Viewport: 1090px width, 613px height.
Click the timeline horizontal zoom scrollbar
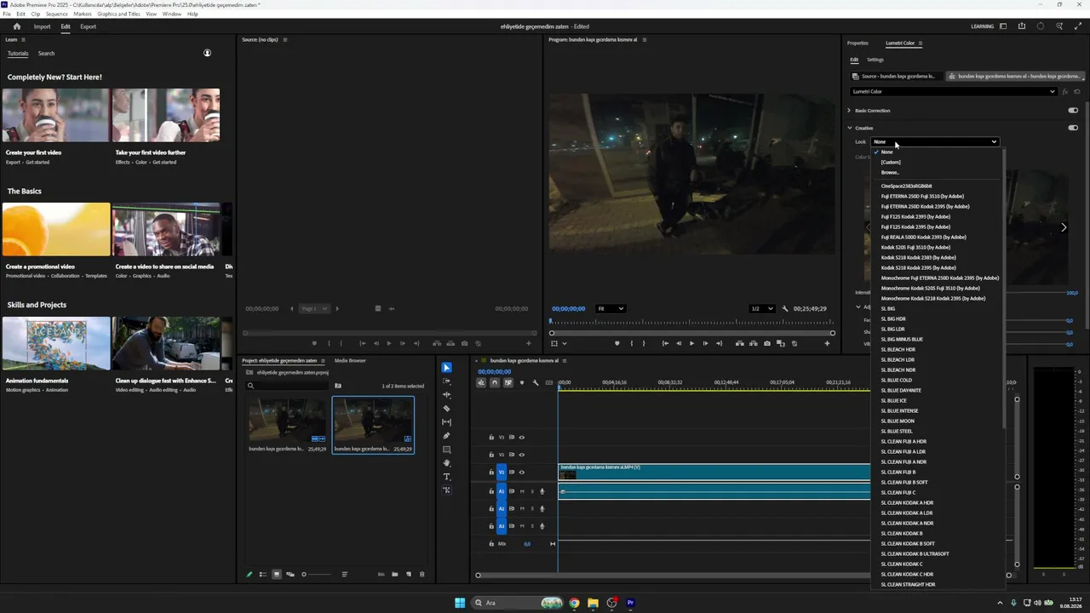(743, 576)
